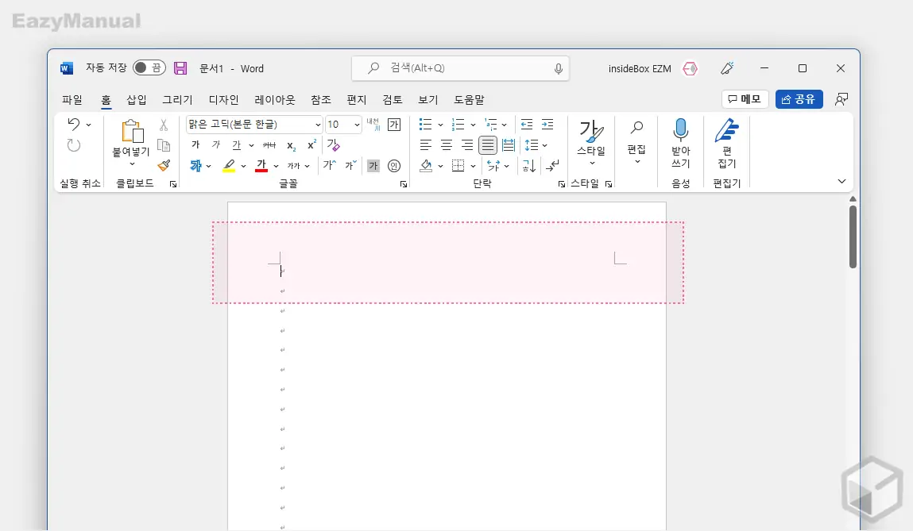Viewport: 913px width, 531px height.
Task: Decrease paragraph indent
Action: (527, 124)
